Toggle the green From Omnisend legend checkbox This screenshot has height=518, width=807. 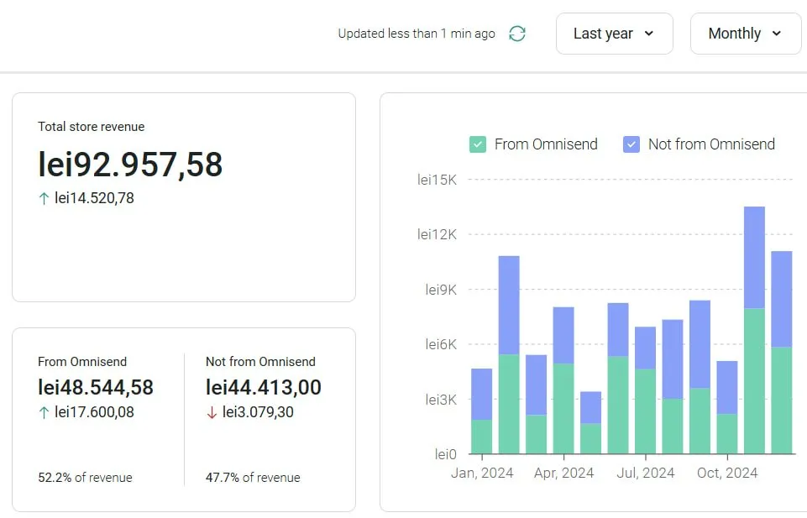coord(477,144)
